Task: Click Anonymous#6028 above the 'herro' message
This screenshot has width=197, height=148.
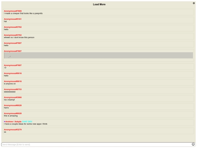Action: (13, 106)
